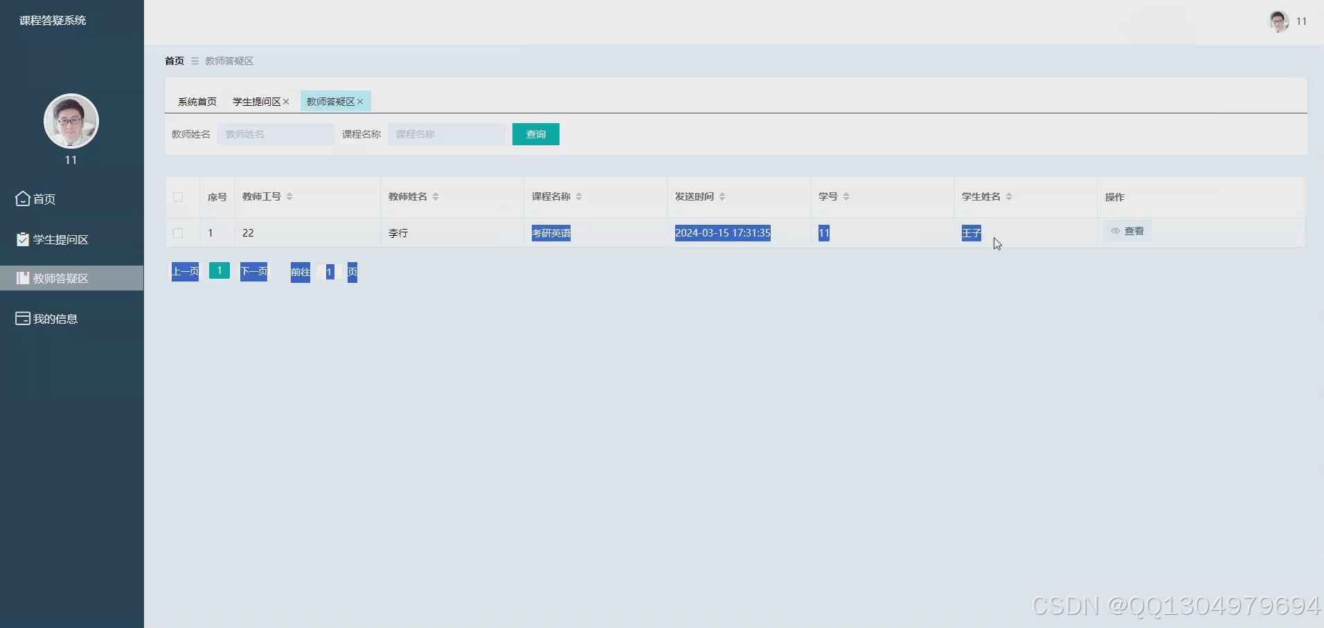Sort by 教师工号 column
This screenshot has width=1324, height=628.
tap(289, 197)
